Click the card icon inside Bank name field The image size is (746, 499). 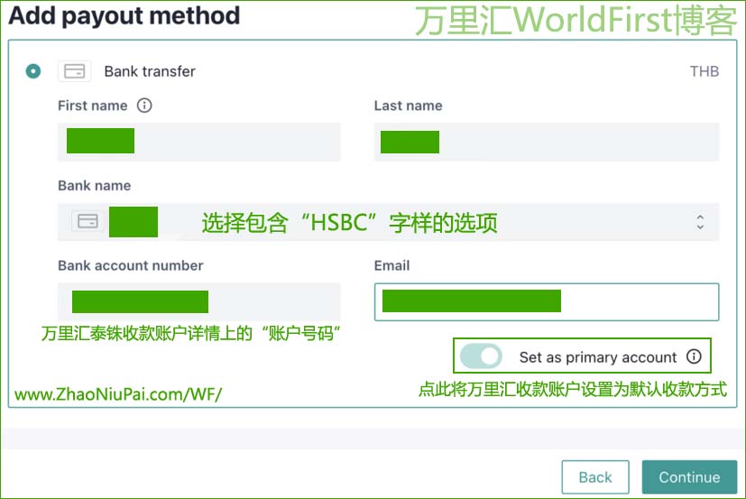click(x=87, y=221)
